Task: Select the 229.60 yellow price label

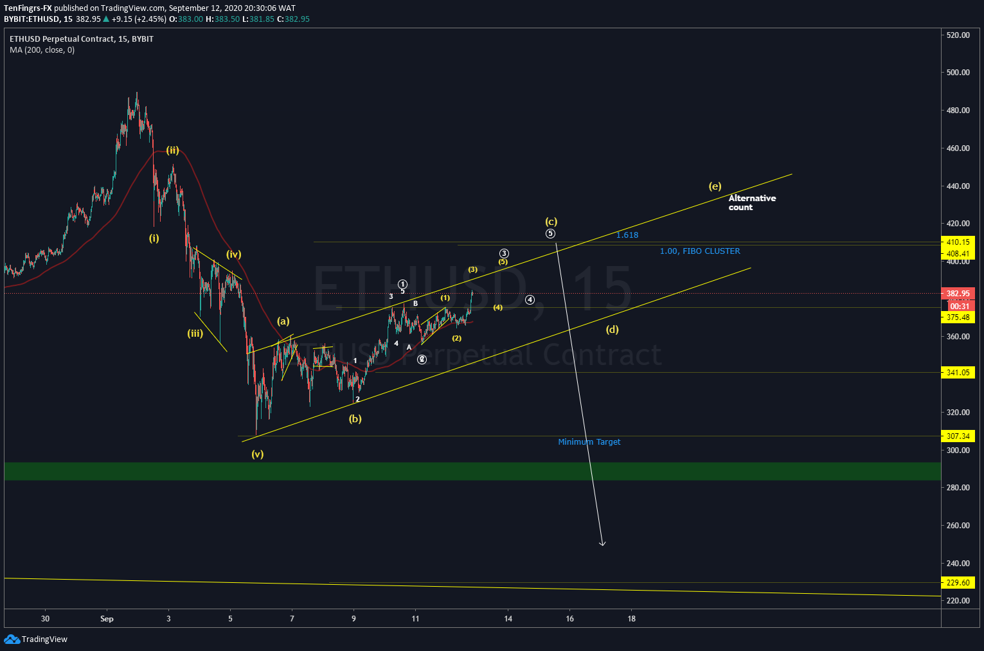Action: [958, 583]
